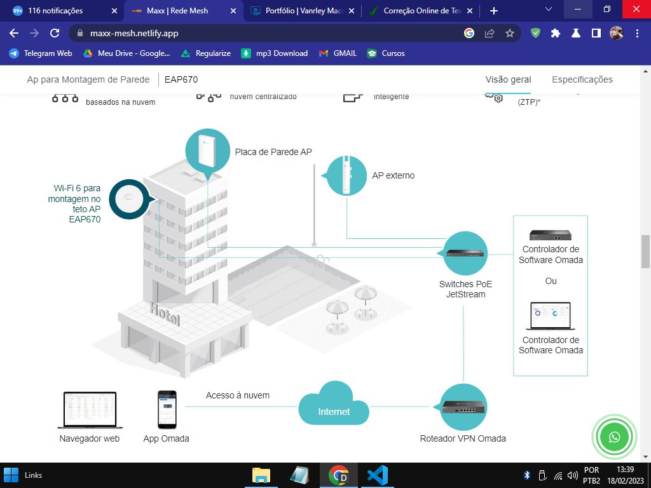Open Telegram Web bookmark
651x488 pixels.
pyautogui.click(x=41, y=53)
